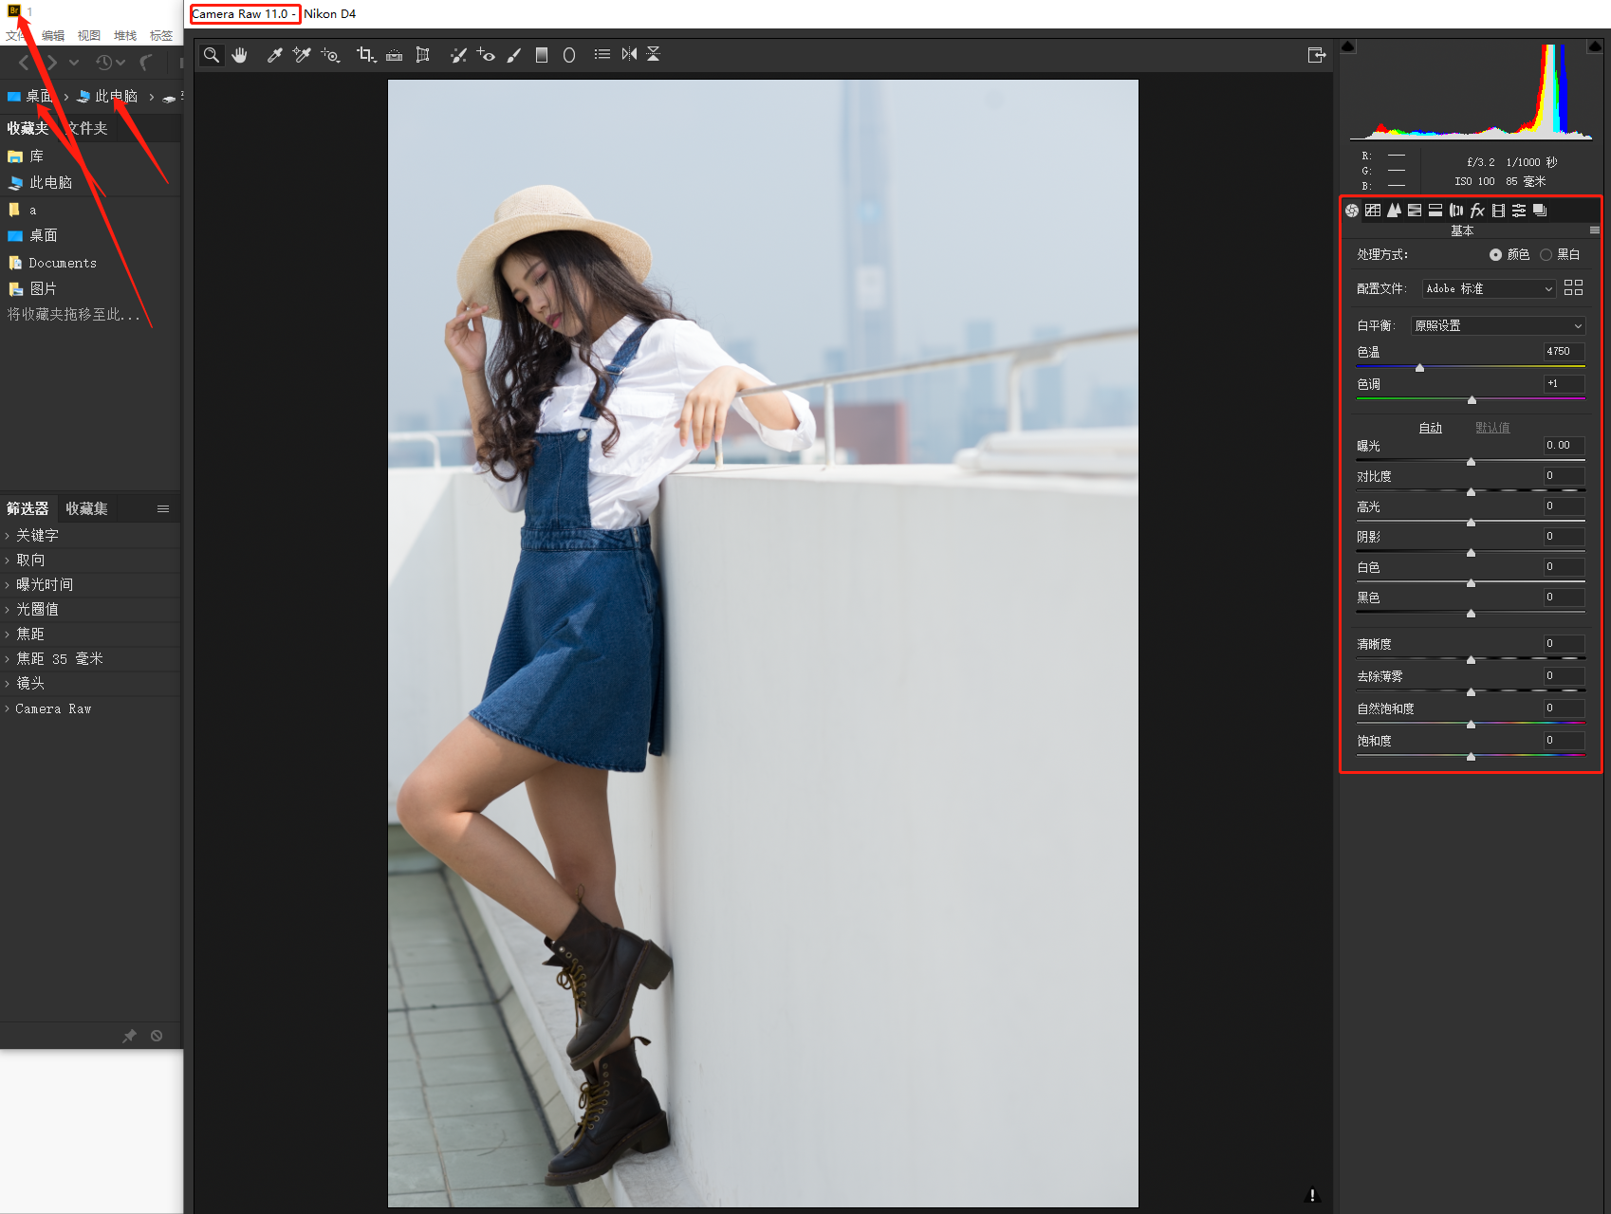Click the 自动 auto adjustment link
This screenshot has width=1611, height=1214.
tap(1430, 429)
